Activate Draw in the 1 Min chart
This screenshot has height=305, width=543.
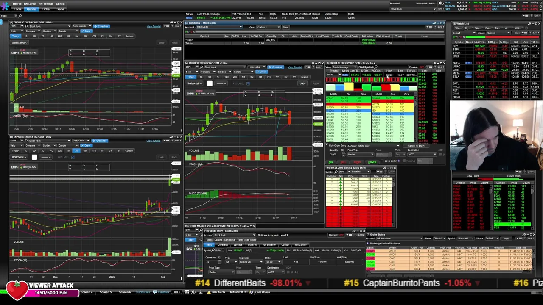pyautogui.click(x=262, y=72)
